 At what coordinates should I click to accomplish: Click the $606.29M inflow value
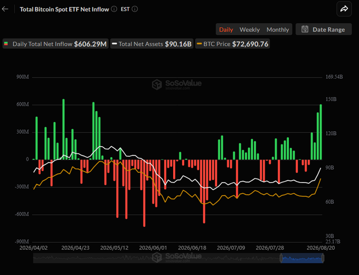(90, 44)
